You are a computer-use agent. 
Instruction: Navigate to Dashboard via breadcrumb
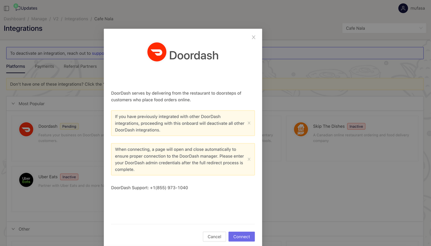coord(14,18)
